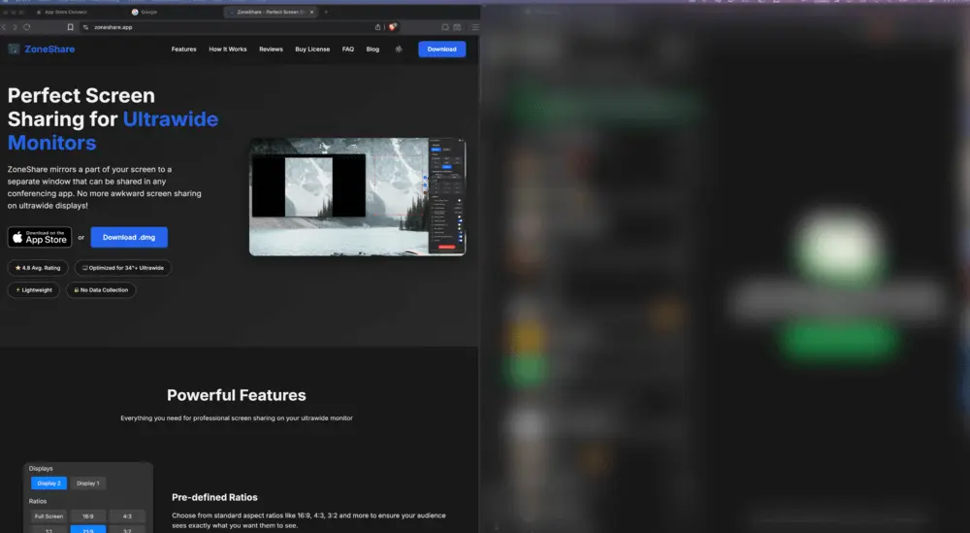The height and width of the screenshot is (533, 970).
Task: Select the ZoneShare browser tab
Action: [x=271, y=12]
